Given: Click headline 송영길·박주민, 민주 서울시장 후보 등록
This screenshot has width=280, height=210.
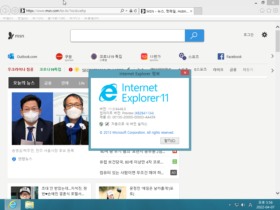Looking at the screenshot, I should [x=43, y=151].
